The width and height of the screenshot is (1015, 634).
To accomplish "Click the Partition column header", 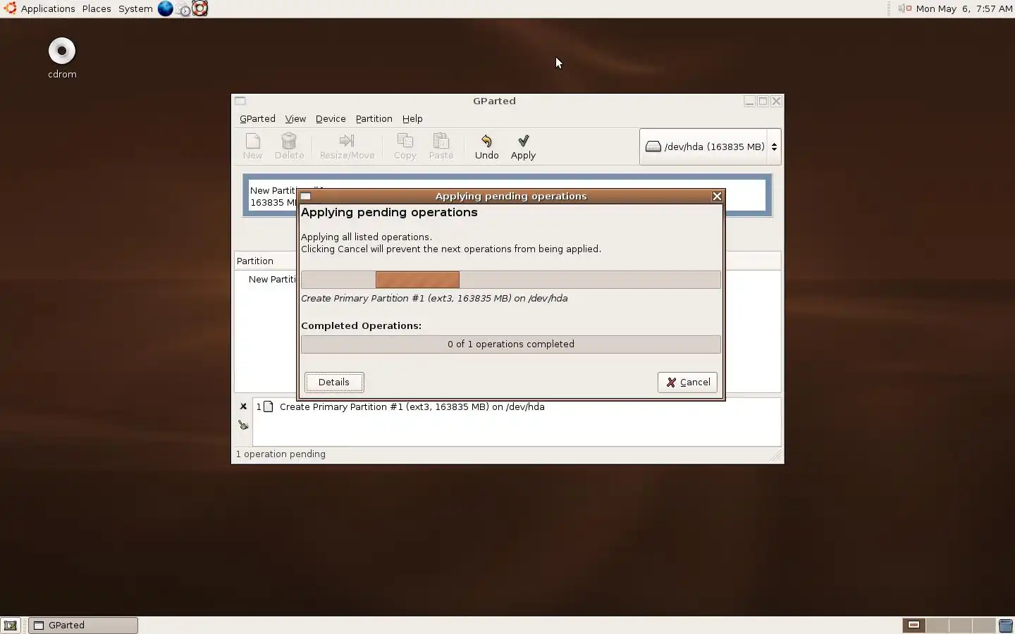I will tap(266, 261).
